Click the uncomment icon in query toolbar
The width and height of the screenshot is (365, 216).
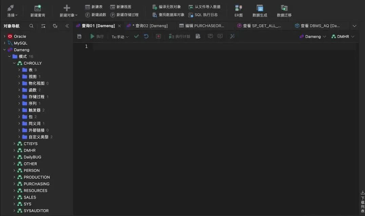pos(220,36)
